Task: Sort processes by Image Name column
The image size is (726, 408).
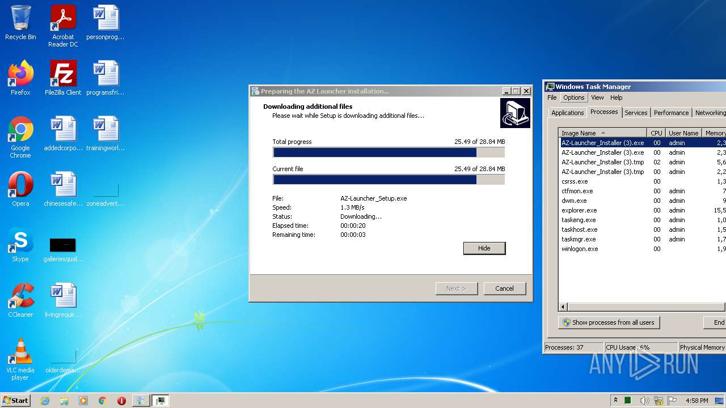Action: (x=603, y=133)
